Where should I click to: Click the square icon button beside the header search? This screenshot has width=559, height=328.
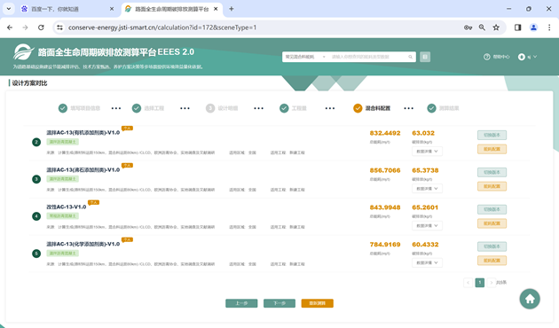pyautogui.click(x=425, y=57)
